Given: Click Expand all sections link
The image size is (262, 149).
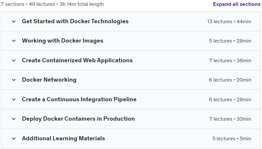Looking at the screenshot, I should tap(237, 4).
